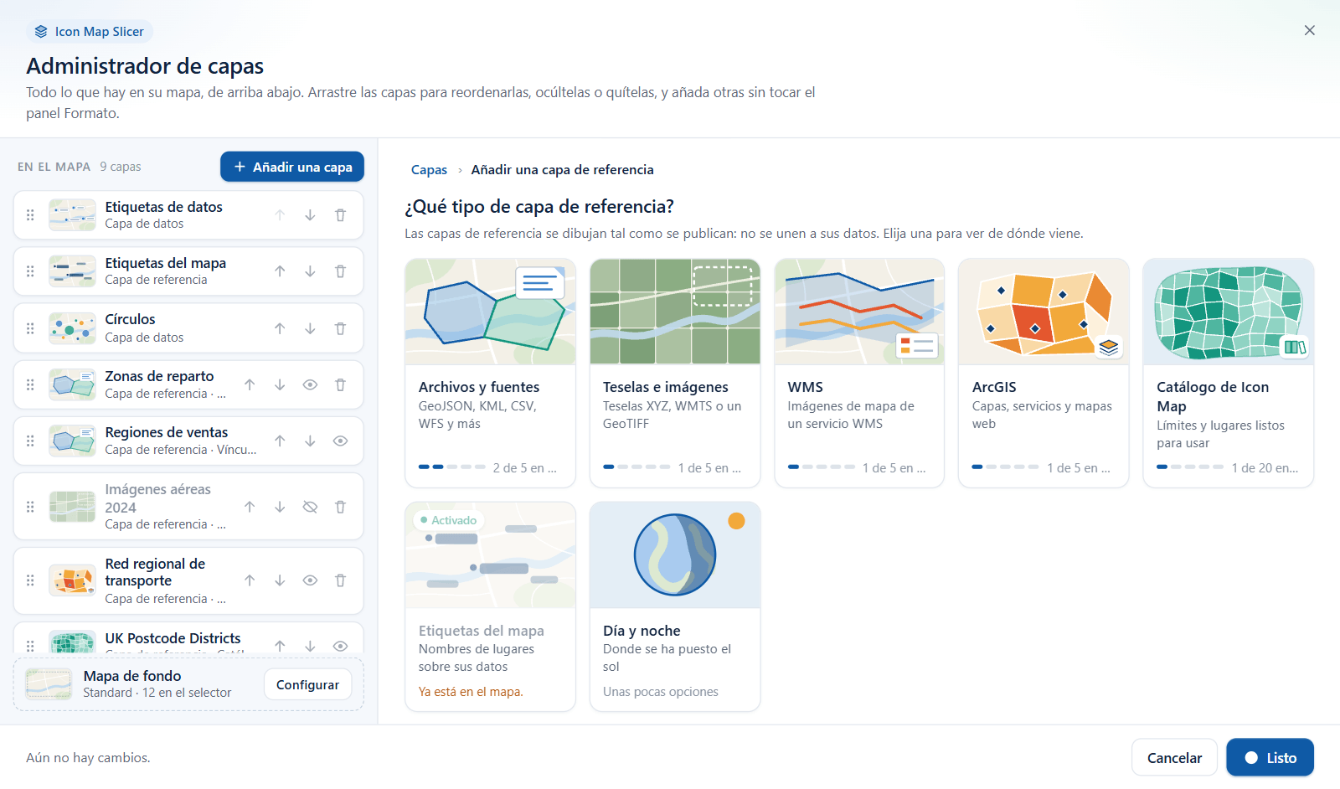Screen dimensions: 1340x789
Task: Delete the Etiquetas del mapa layer
Action: 340,271
